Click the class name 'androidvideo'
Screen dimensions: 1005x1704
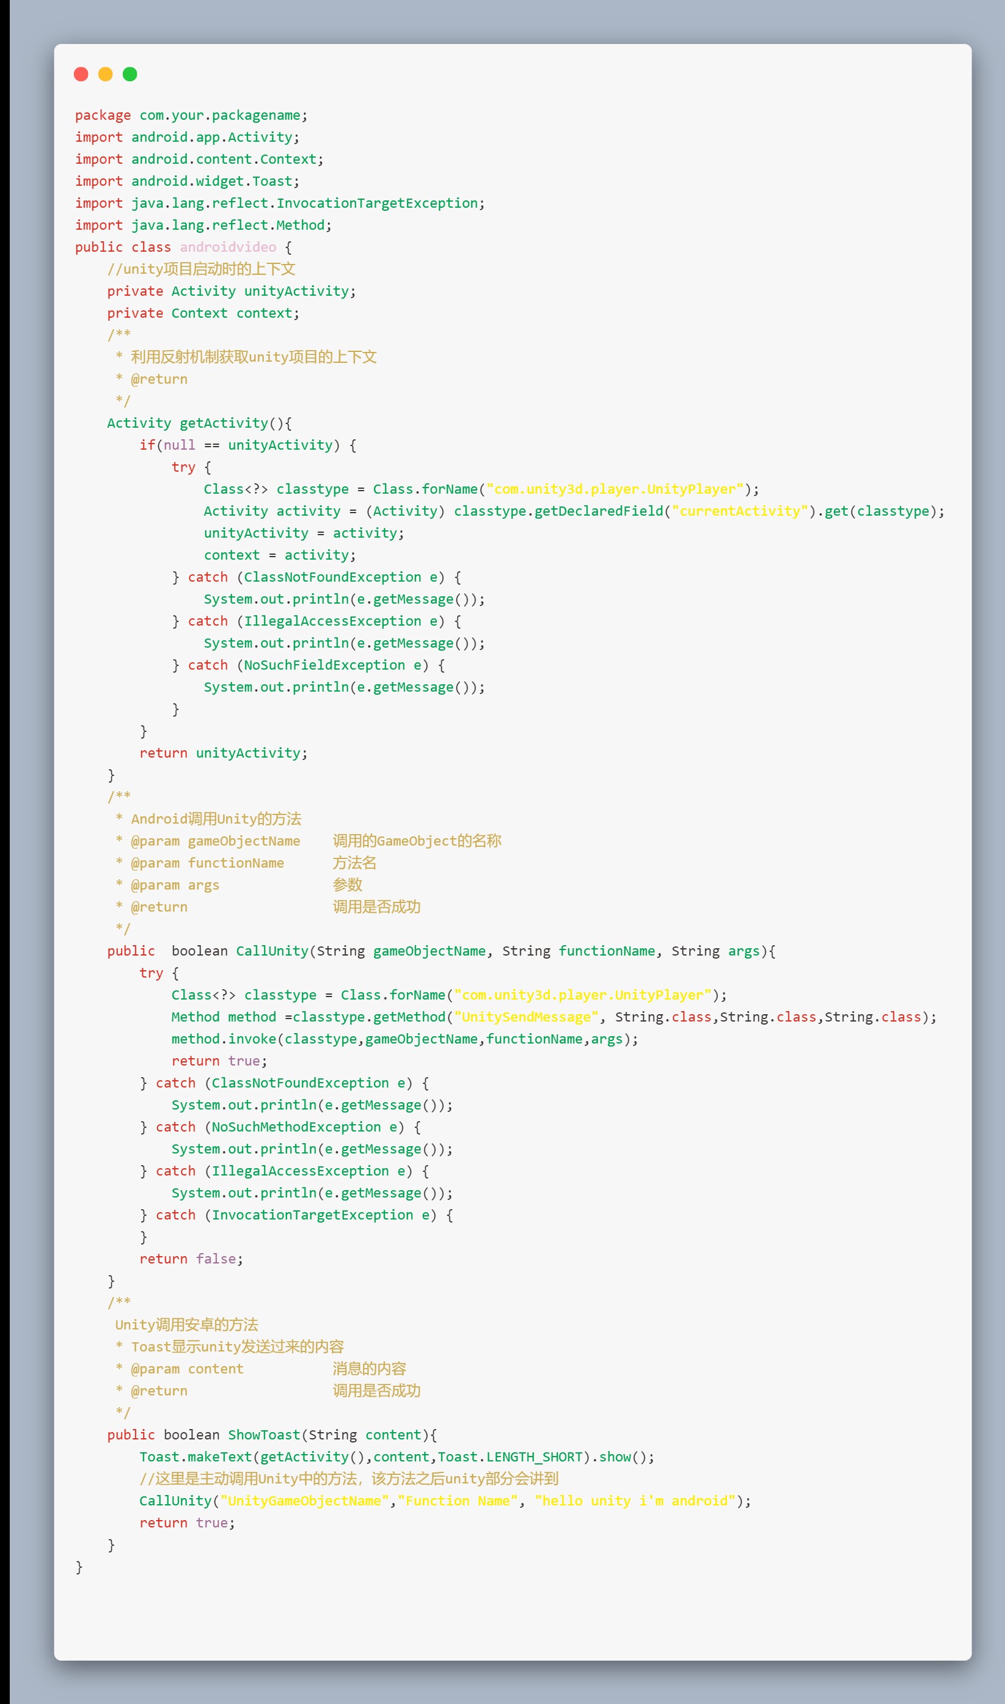(227, 247)
